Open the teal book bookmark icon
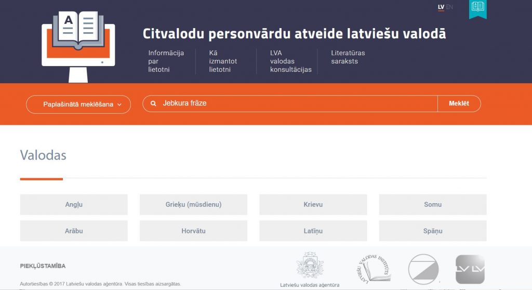 pos(477,7)
